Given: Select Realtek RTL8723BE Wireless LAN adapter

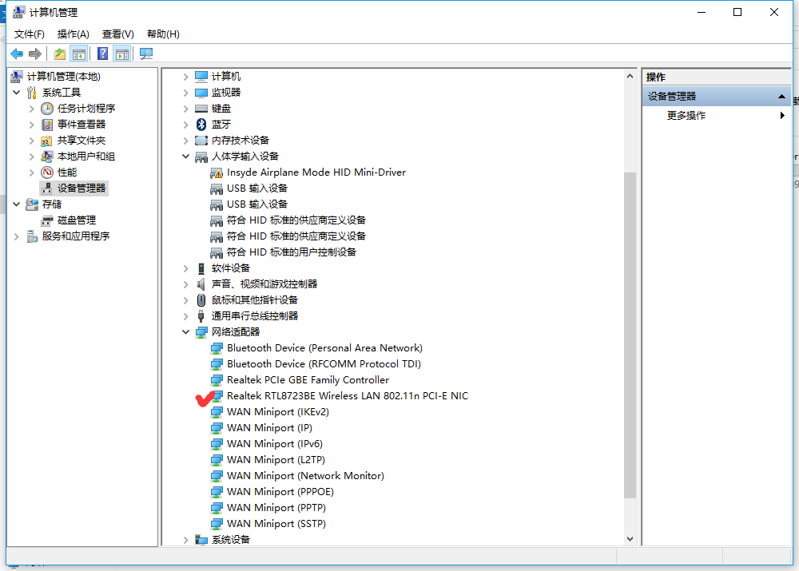Looking at the screenshot, I should point(348,396).
